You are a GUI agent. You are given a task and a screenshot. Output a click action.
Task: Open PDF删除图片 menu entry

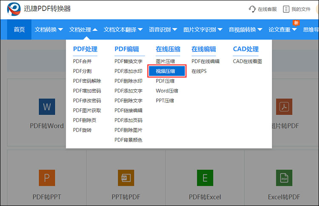click(x=128, y=130)
